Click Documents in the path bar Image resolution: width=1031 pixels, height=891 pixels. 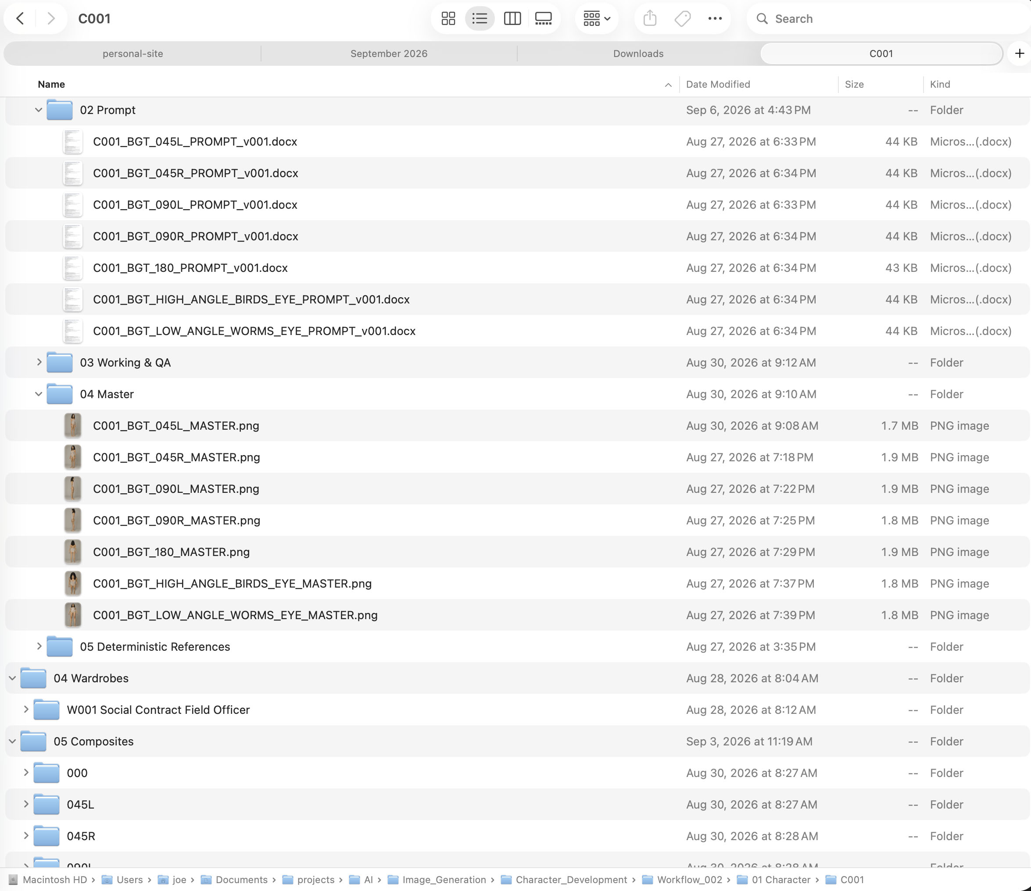[235, 880]
